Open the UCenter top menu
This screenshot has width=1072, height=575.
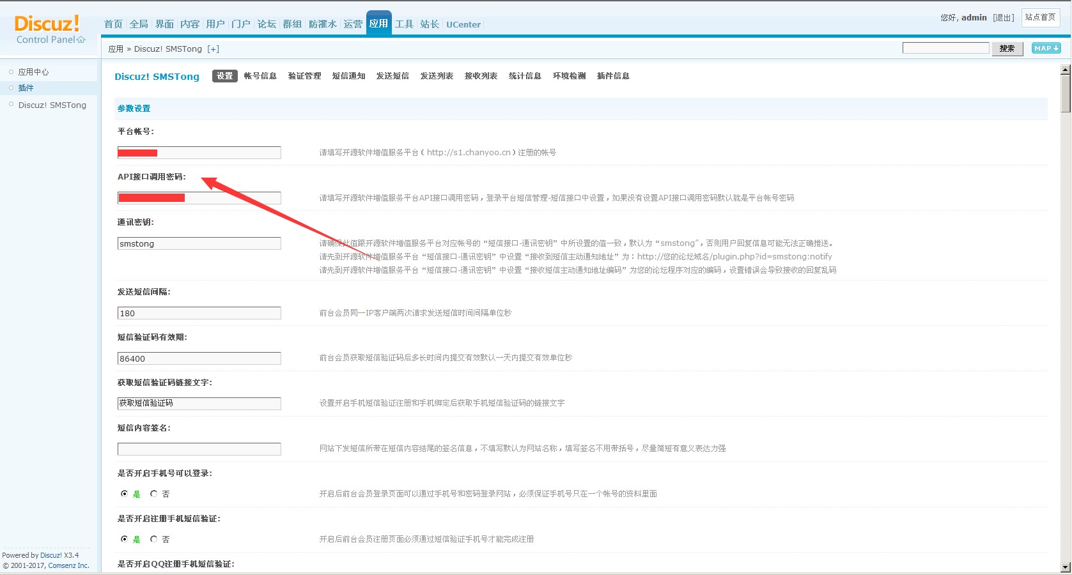point(463,24)
